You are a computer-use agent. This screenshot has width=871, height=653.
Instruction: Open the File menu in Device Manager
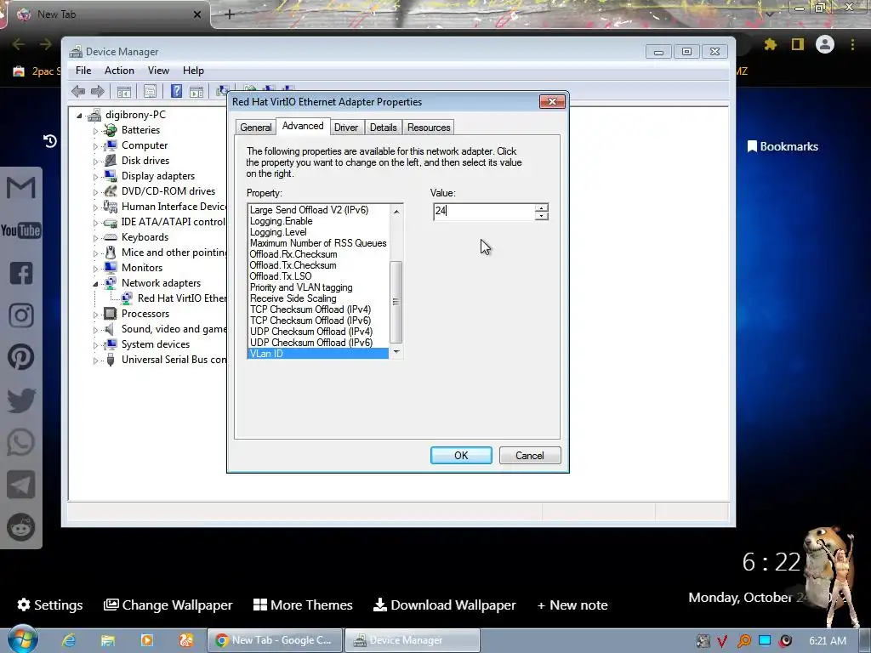(83, 71)
